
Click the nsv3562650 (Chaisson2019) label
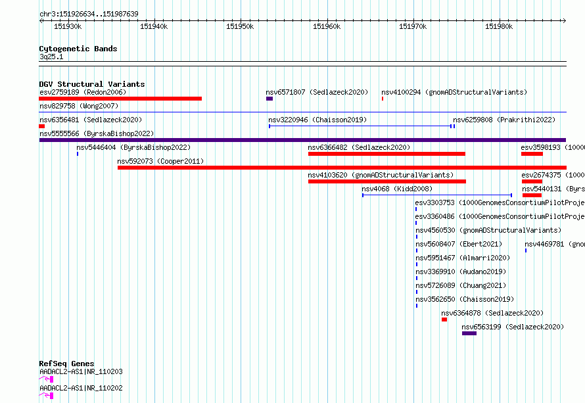[x=465, y=299]
